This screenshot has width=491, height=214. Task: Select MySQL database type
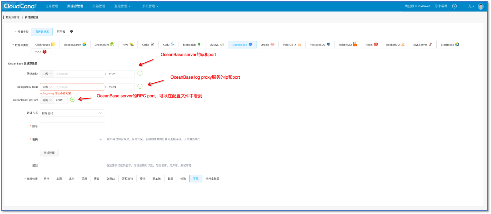coord(217,45)
